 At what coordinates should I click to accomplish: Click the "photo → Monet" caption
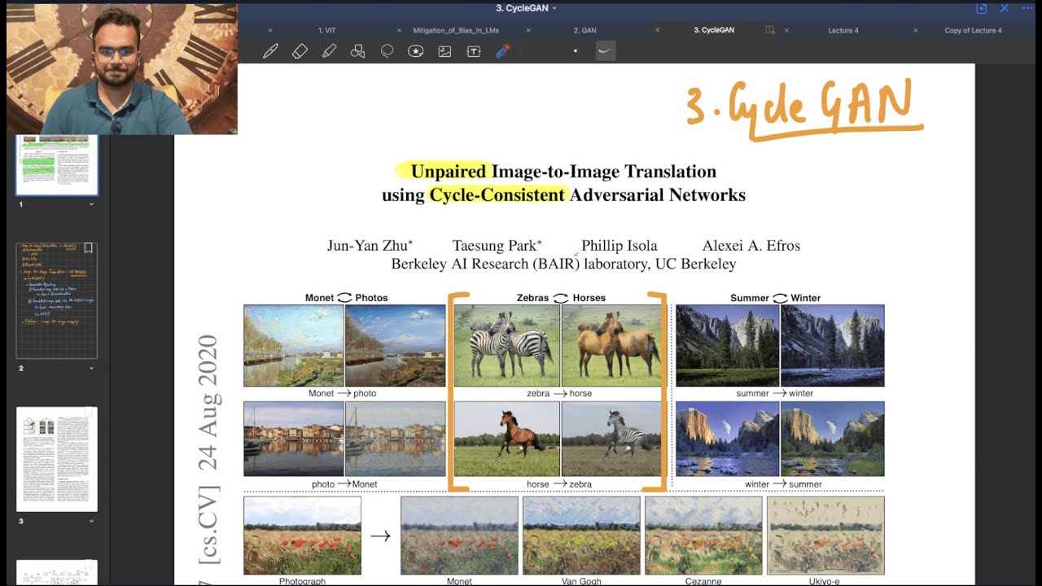pyautogui.click(x=344, y=484)
